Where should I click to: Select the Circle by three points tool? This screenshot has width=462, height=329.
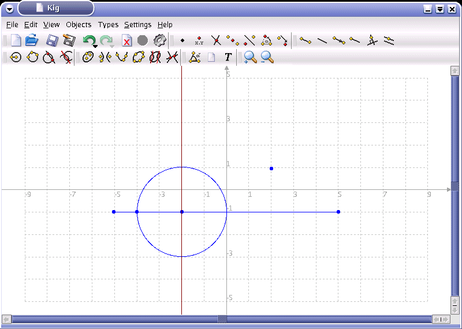32,57
